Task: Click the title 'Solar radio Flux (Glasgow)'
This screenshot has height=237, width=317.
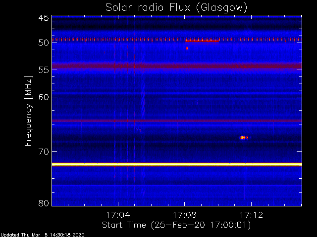Action: 176,8
